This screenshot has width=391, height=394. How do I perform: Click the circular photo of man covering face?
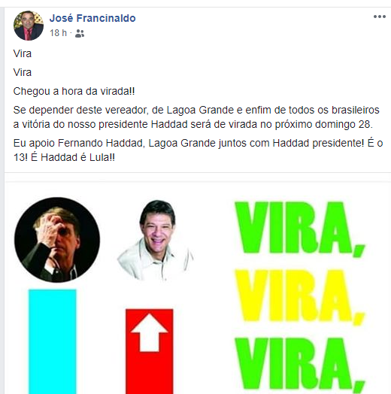[57, 240]
